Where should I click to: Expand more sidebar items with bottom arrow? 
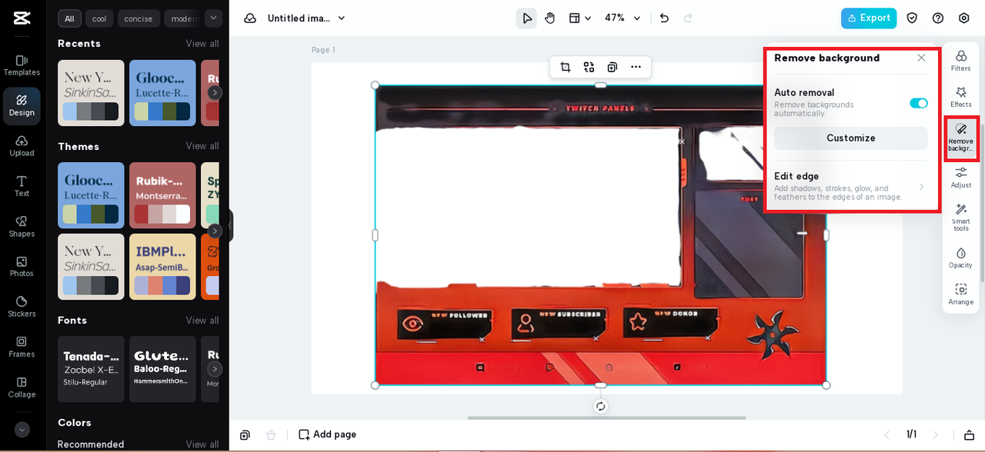22,430
